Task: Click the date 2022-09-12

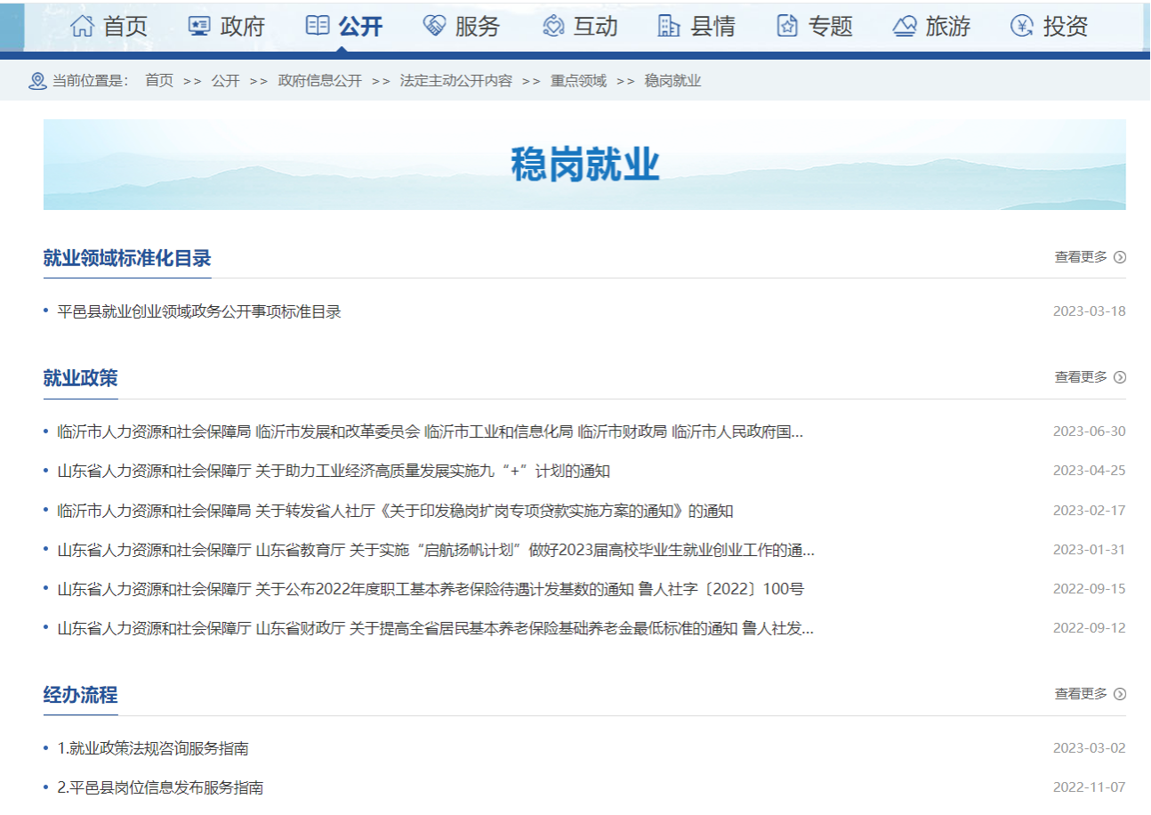Action: click(1090, 629)
